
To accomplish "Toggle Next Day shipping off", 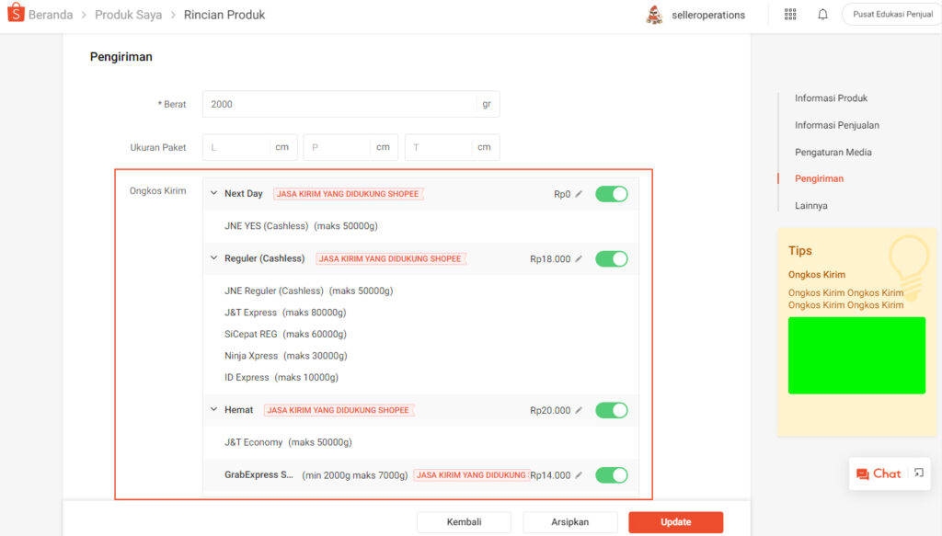I will [x=612, y=194].
